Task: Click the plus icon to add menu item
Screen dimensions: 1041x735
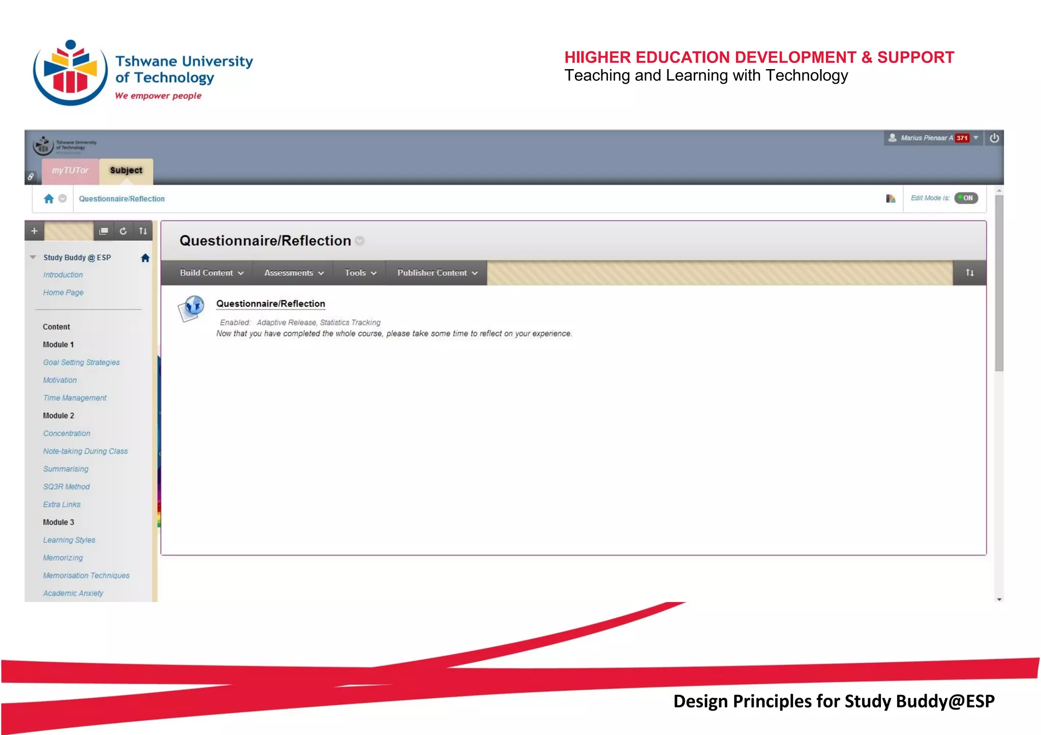Action: tap(34, 231)
